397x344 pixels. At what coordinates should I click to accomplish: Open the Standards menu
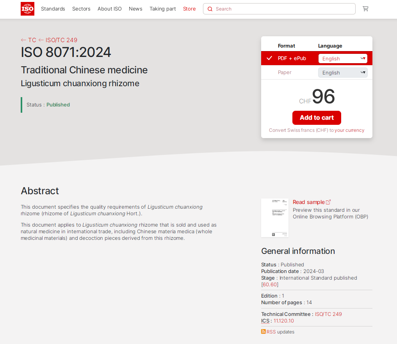click(x=53, y=9)
